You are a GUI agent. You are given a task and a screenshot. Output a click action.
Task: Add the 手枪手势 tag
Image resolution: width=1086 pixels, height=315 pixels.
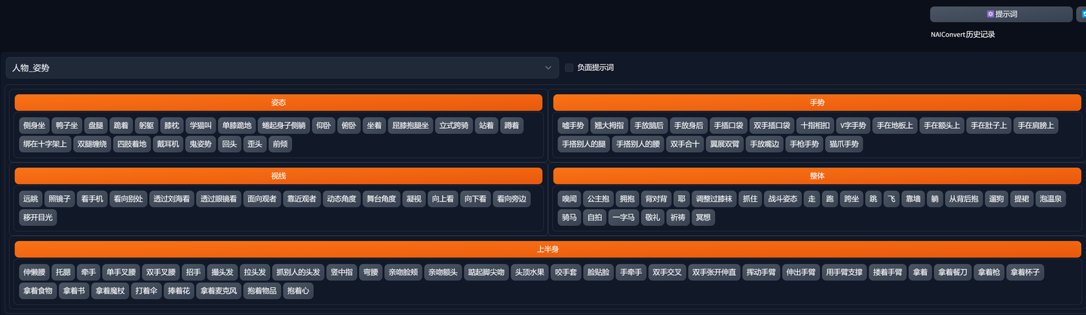pyautogui.click(x=804, y=144)
